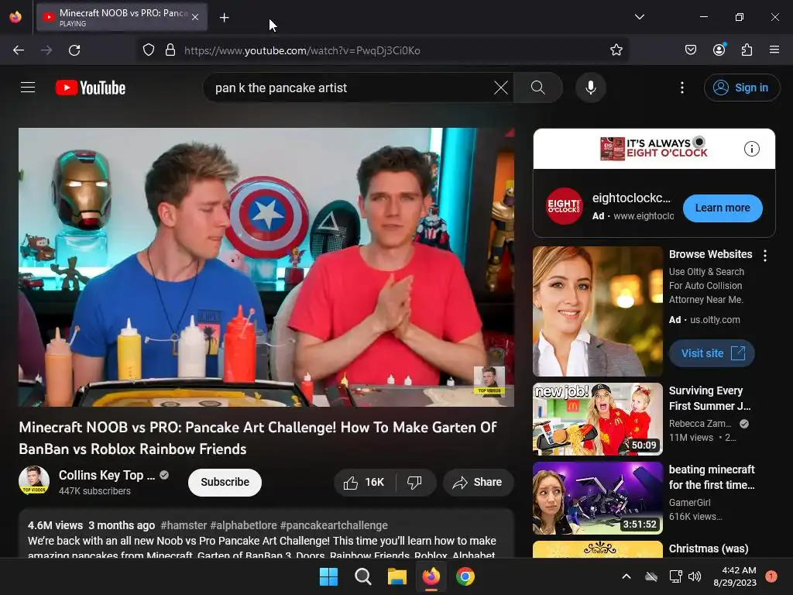Open the clock and date panel

pos(735,576)
